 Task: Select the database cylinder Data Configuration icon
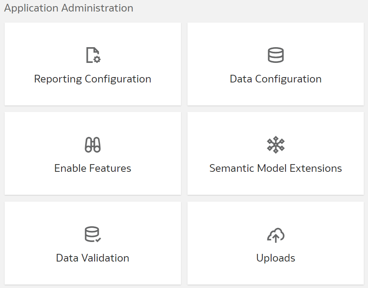(276, 55)
